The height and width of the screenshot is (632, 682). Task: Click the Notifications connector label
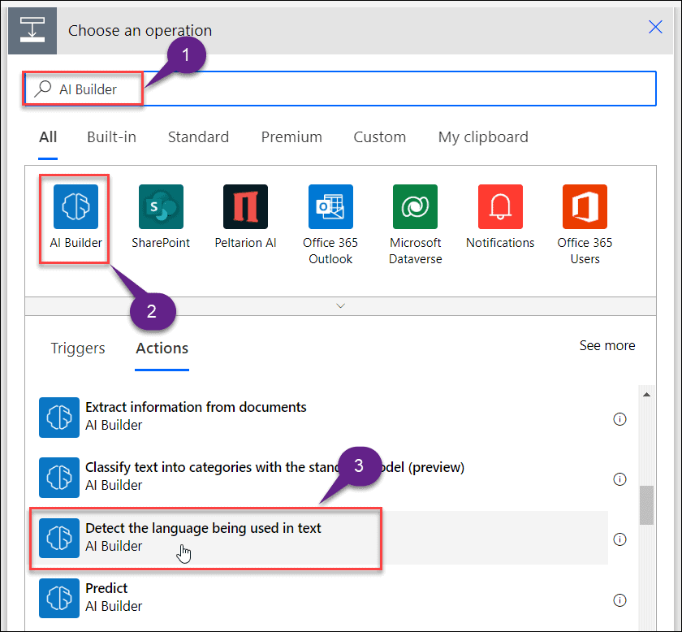click(500, 242)
